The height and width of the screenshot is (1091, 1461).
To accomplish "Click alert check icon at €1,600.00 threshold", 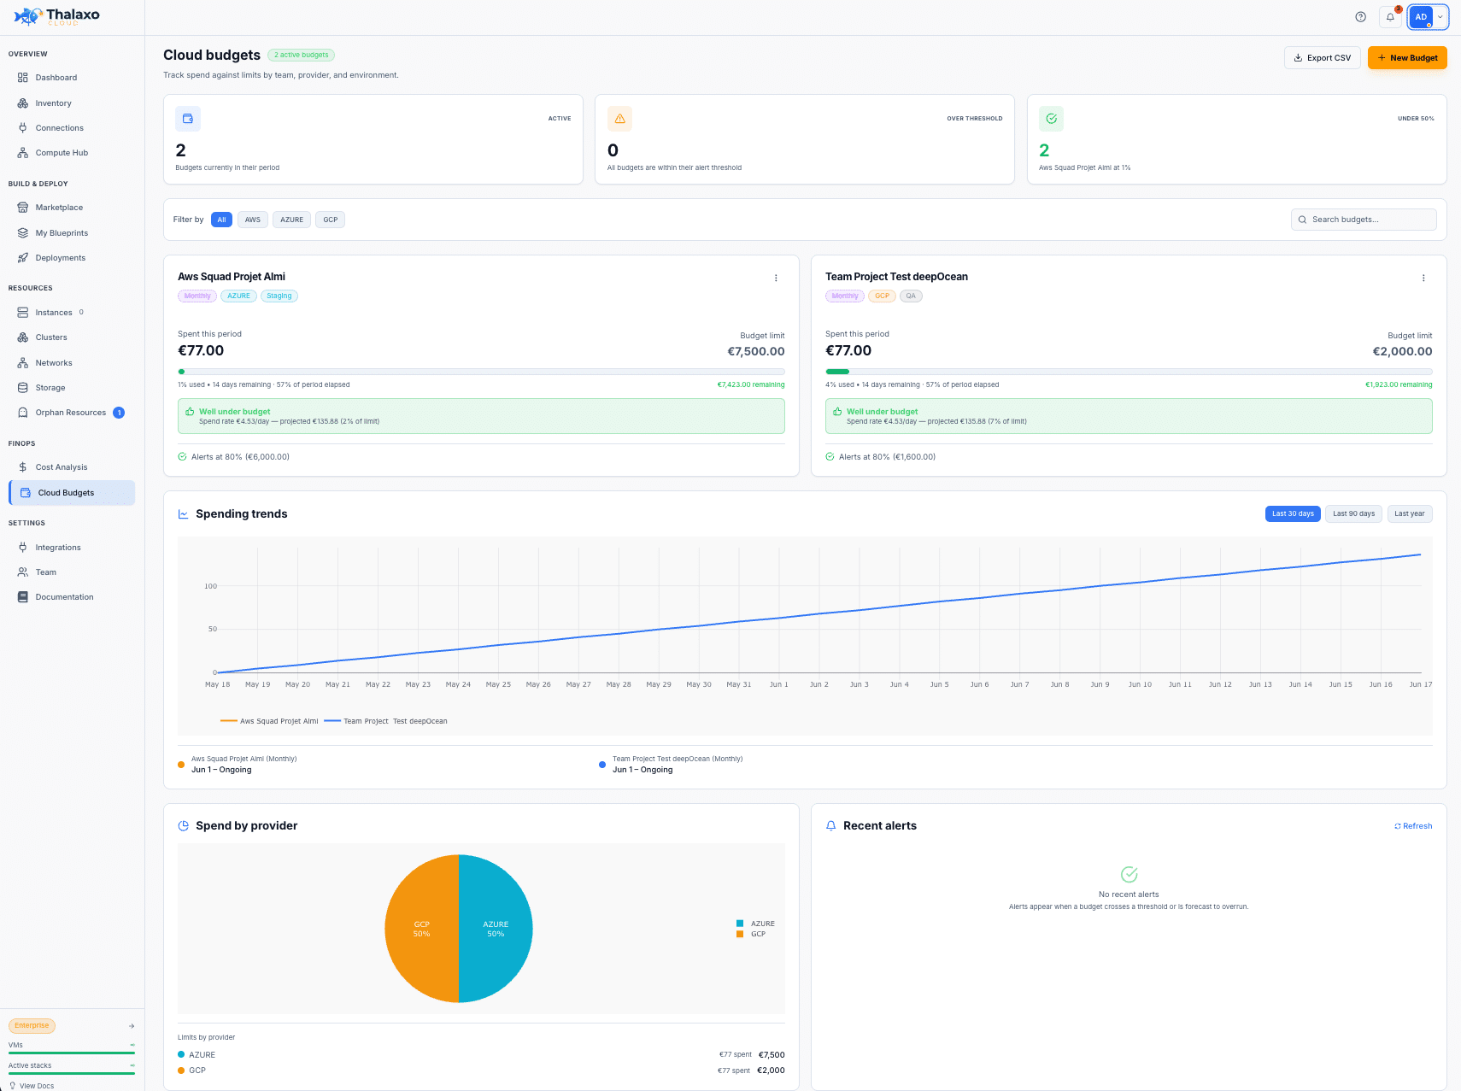I will [x=830, y=457].
